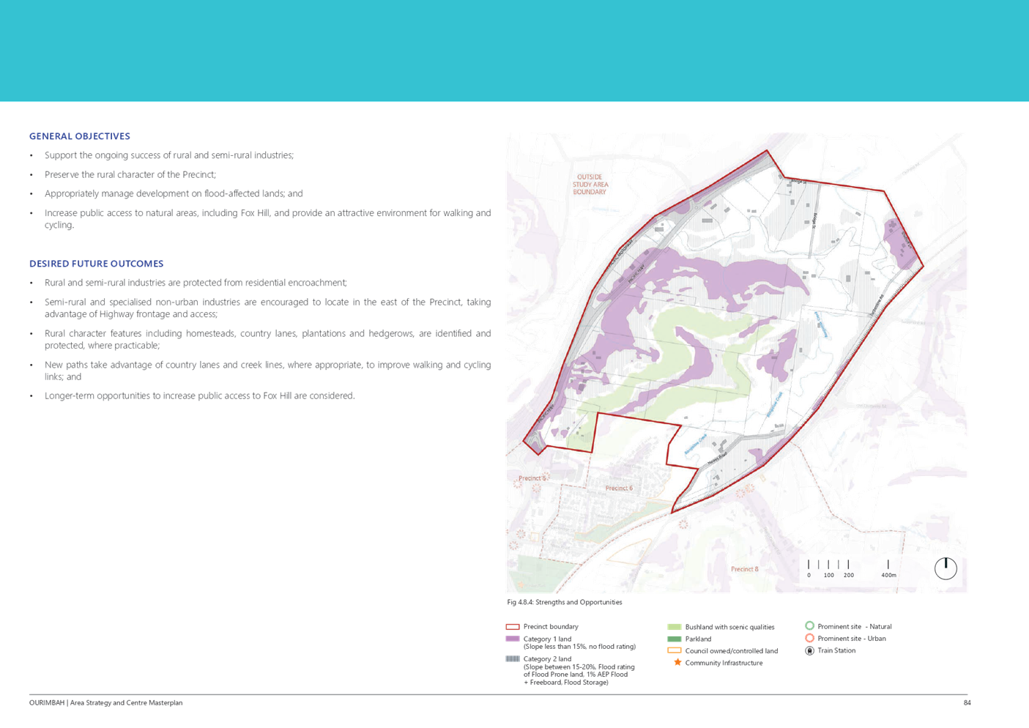Click the Outside Study Area Boundary map label
This screenshot has width=1029, height=728.
pyautogui.click(x=590, y=185)
